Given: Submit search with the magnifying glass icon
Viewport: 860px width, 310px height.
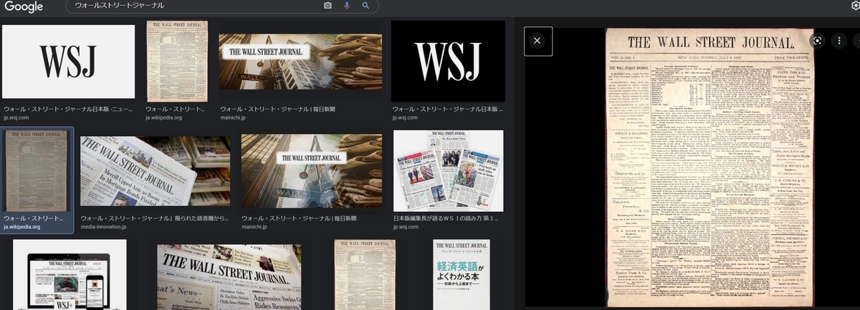Looking at the screenshot, I should [x=365, y=6].
